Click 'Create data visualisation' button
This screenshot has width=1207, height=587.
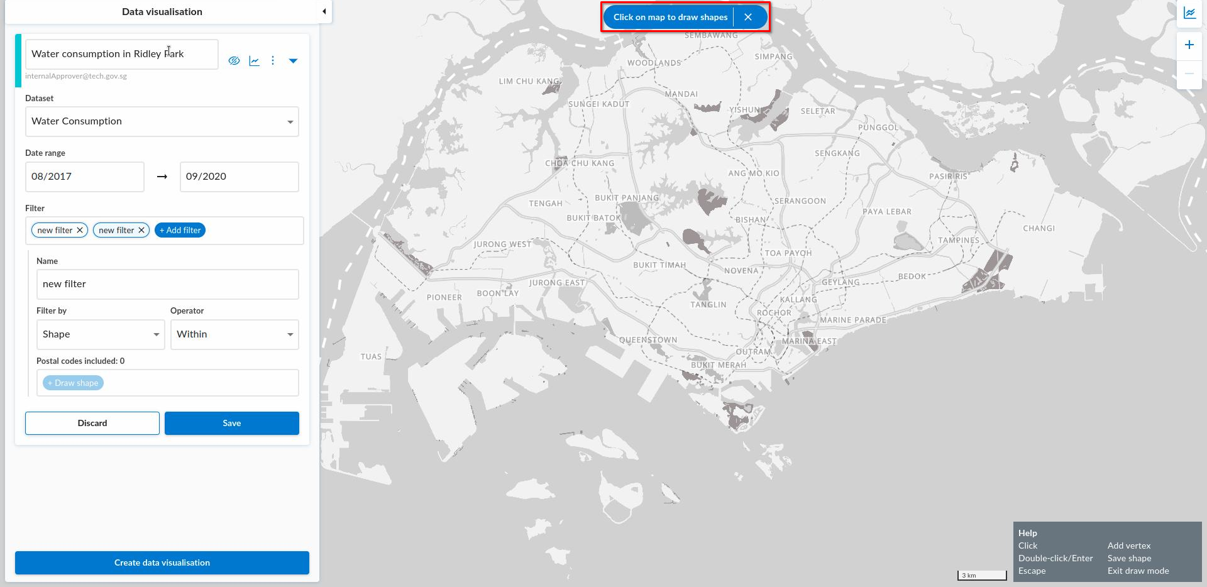tap(162, 562)
